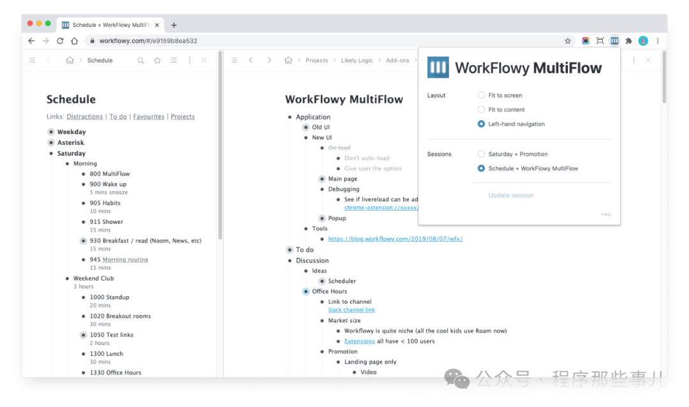Click the list view icon in Schedule pane
Screen dimensions: 689x407
click(x=173, y=60)
